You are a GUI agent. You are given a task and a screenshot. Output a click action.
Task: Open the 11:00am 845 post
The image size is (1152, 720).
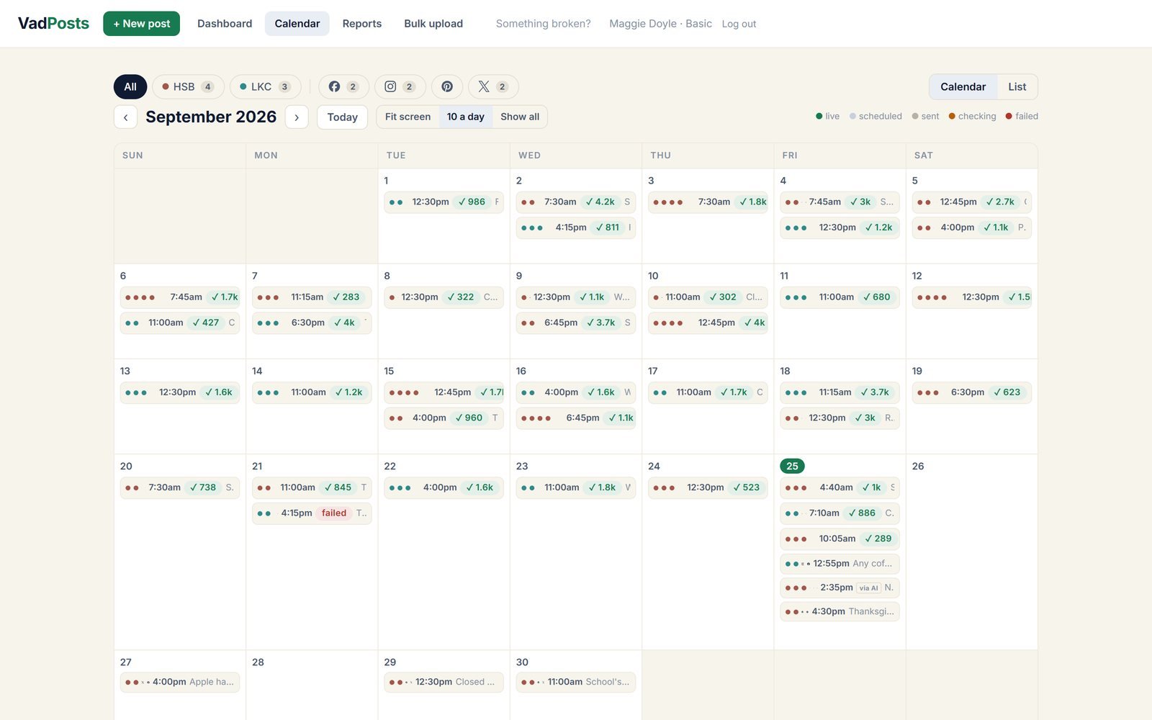(312, 487)
